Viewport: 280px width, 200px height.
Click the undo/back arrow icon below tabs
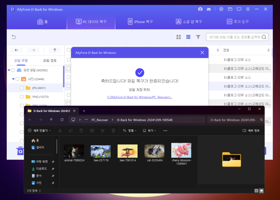point(14,37)
